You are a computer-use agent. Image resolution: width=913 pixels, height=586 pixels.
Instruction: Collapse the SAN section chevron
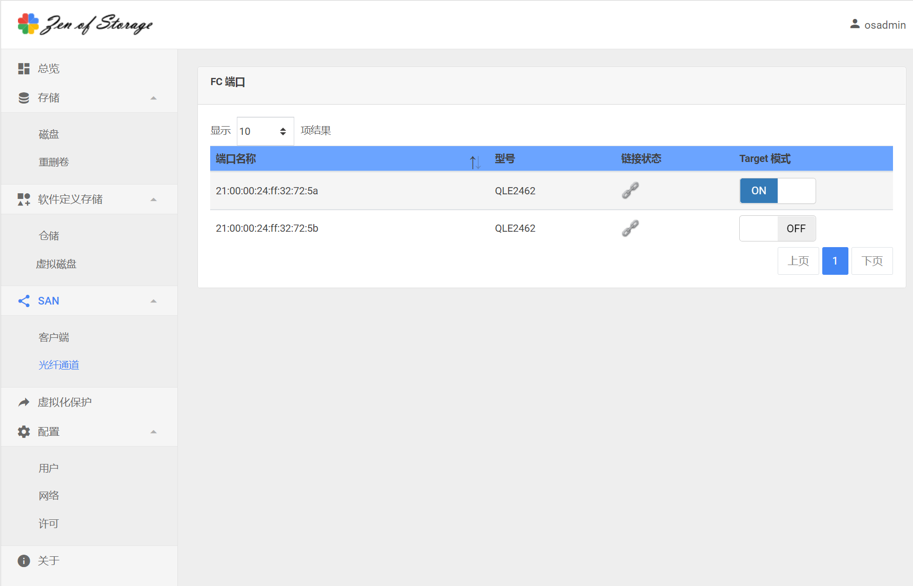(x=153, y=301)
